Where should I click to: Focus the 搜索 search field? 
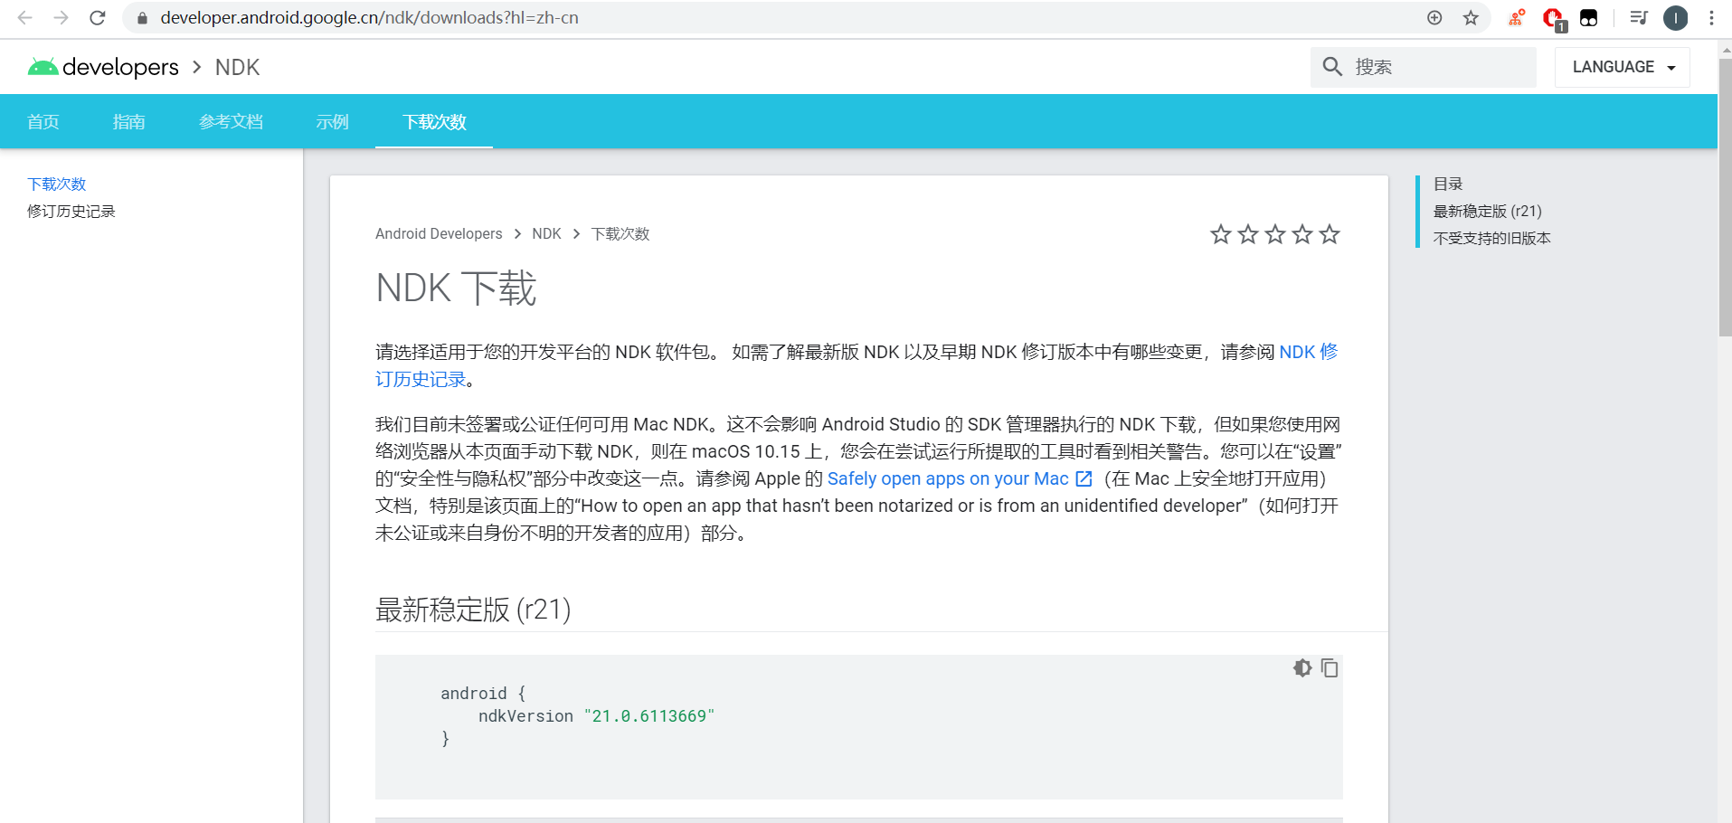(1424, 67)
